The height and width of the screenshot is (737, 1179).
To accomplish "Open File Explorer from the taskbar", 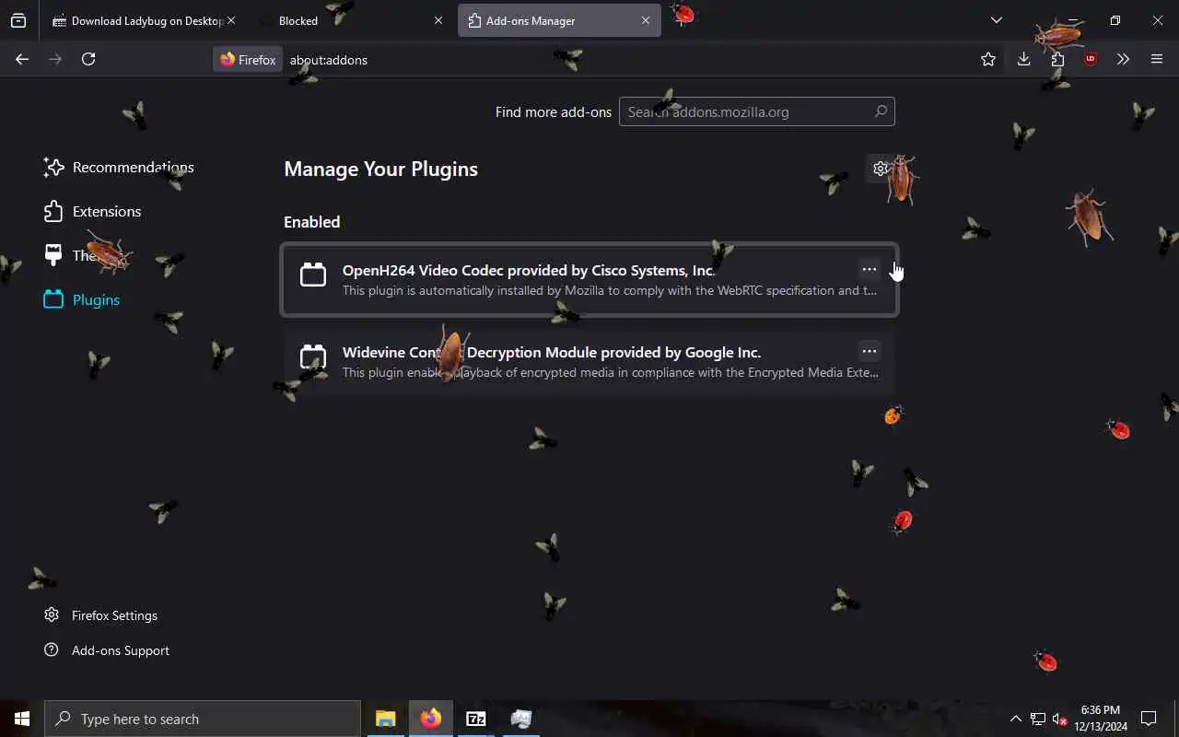I will point(385,719).
